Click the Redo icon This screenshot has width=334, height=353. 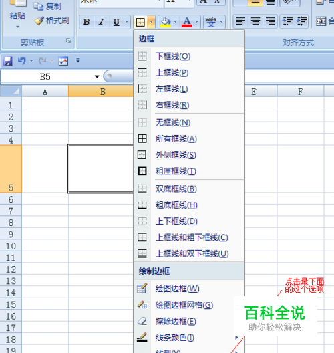coord(43,61)
